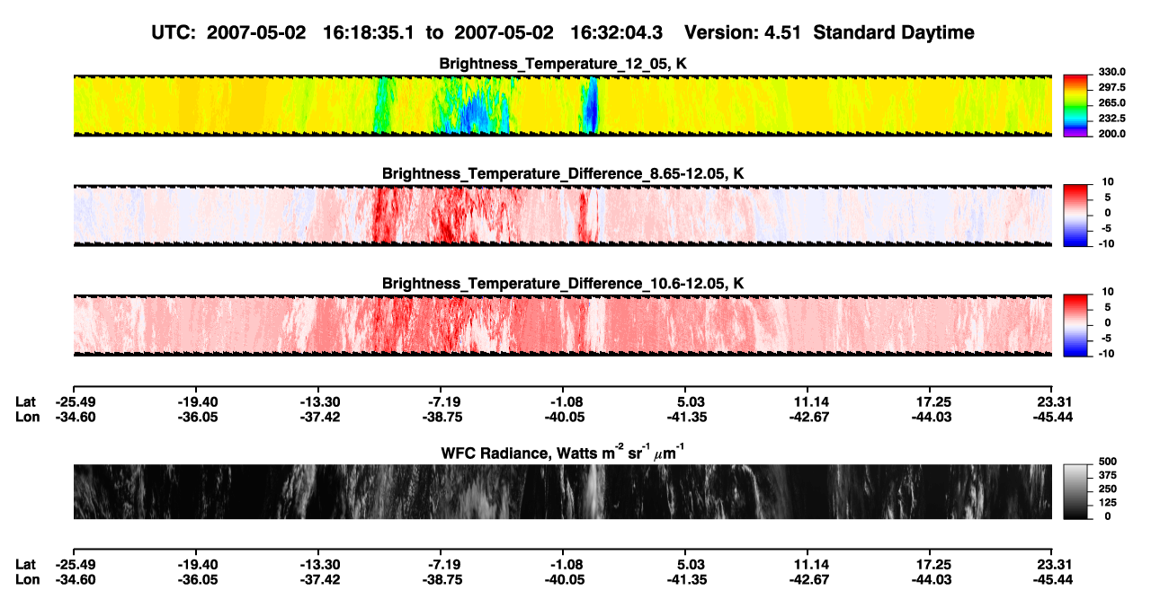1169x599 pixels.
Task: Click latitude '11.14' under the 10.6-12.05 panel
Action: click(x=811, y=401)
